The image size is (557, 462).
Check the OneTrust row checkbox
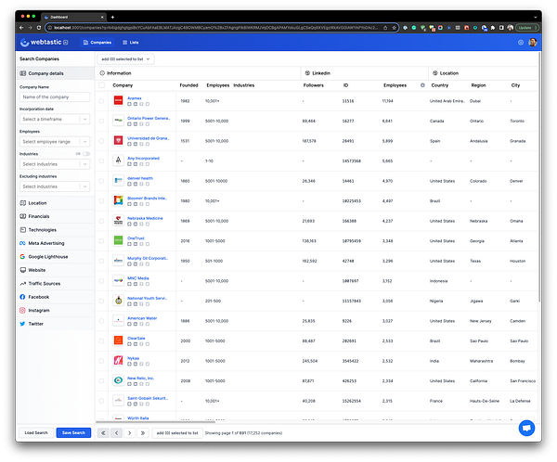pyautogui.click(x=101, y=241)
